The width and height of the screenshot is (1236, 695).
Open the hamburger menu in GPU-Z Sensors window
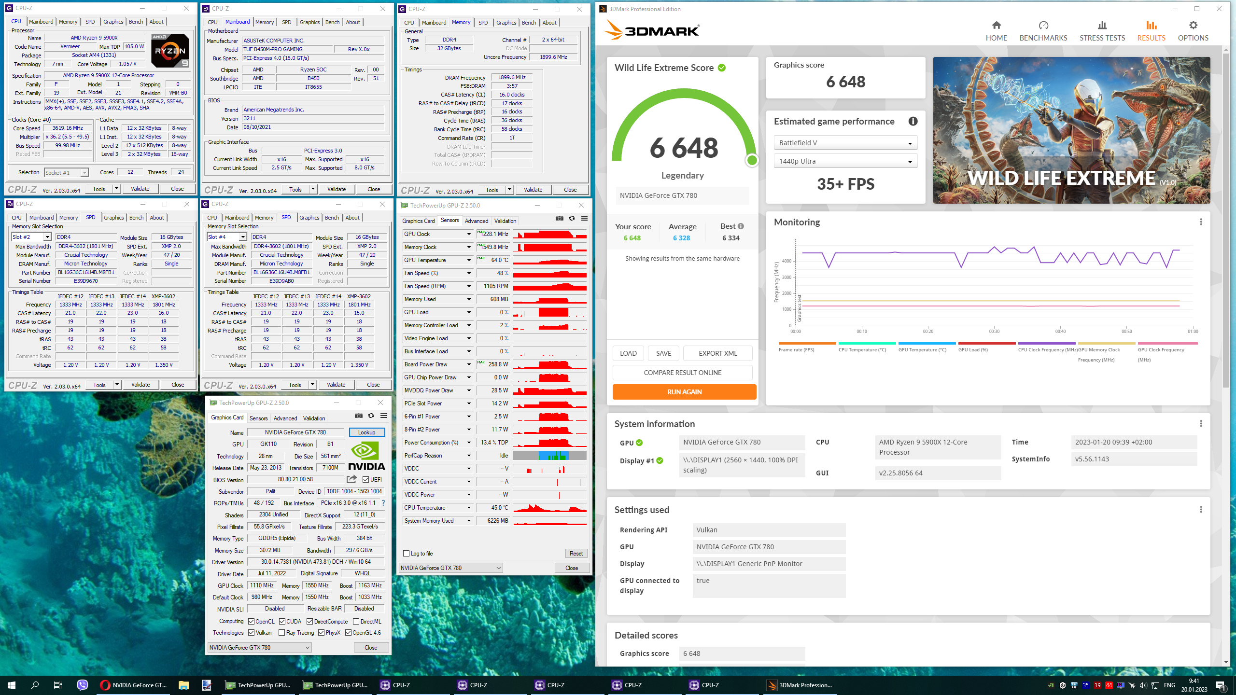584,218
